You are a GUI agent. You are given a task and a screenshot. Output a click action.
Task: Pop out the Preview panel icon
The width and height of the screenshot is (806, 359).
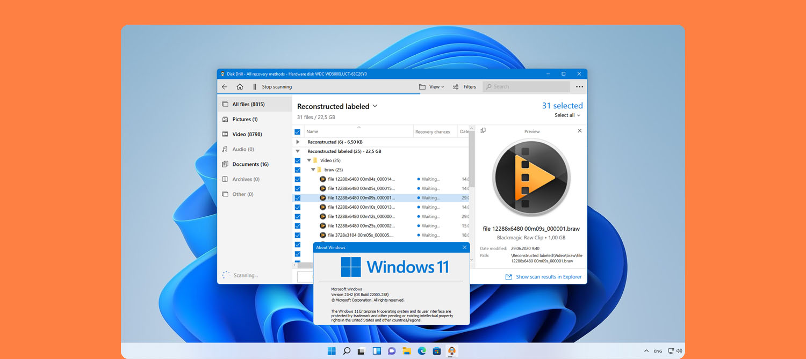point(483,130)
